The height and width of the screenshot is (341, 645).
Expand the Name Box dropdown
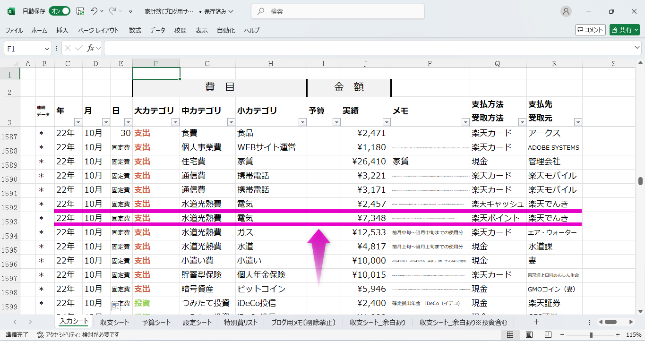(47, 48)
